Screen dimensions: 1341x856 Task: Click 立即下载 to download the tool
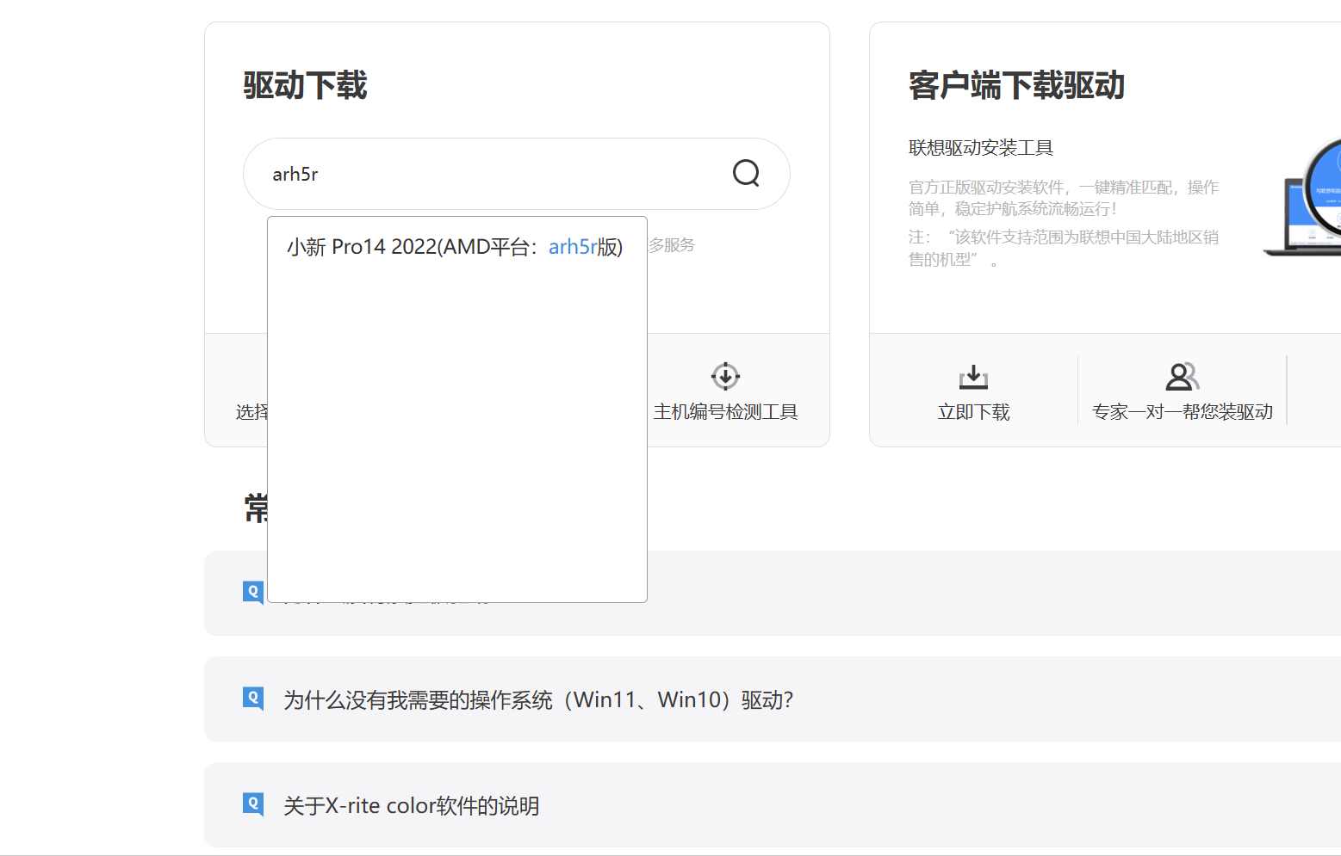[x=972, y=391]
